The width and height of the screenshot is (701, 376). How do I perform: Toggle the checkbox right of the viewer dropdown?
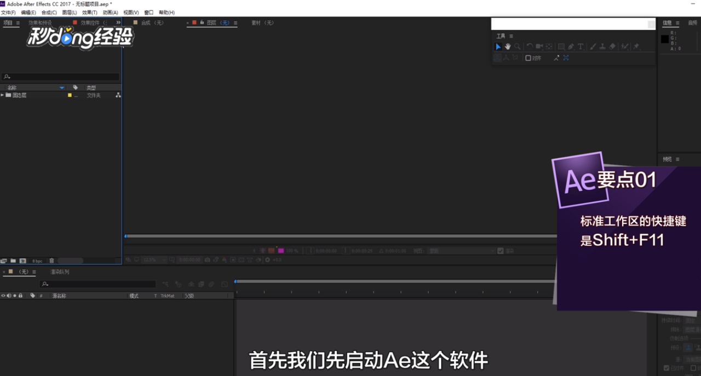point(500,251)
